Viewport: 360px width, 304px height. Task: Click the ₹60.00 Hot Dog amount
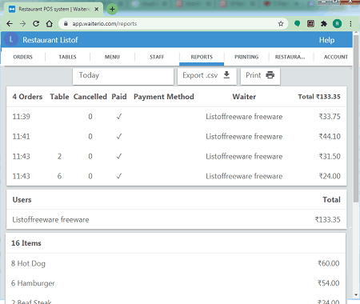(329, 263)
